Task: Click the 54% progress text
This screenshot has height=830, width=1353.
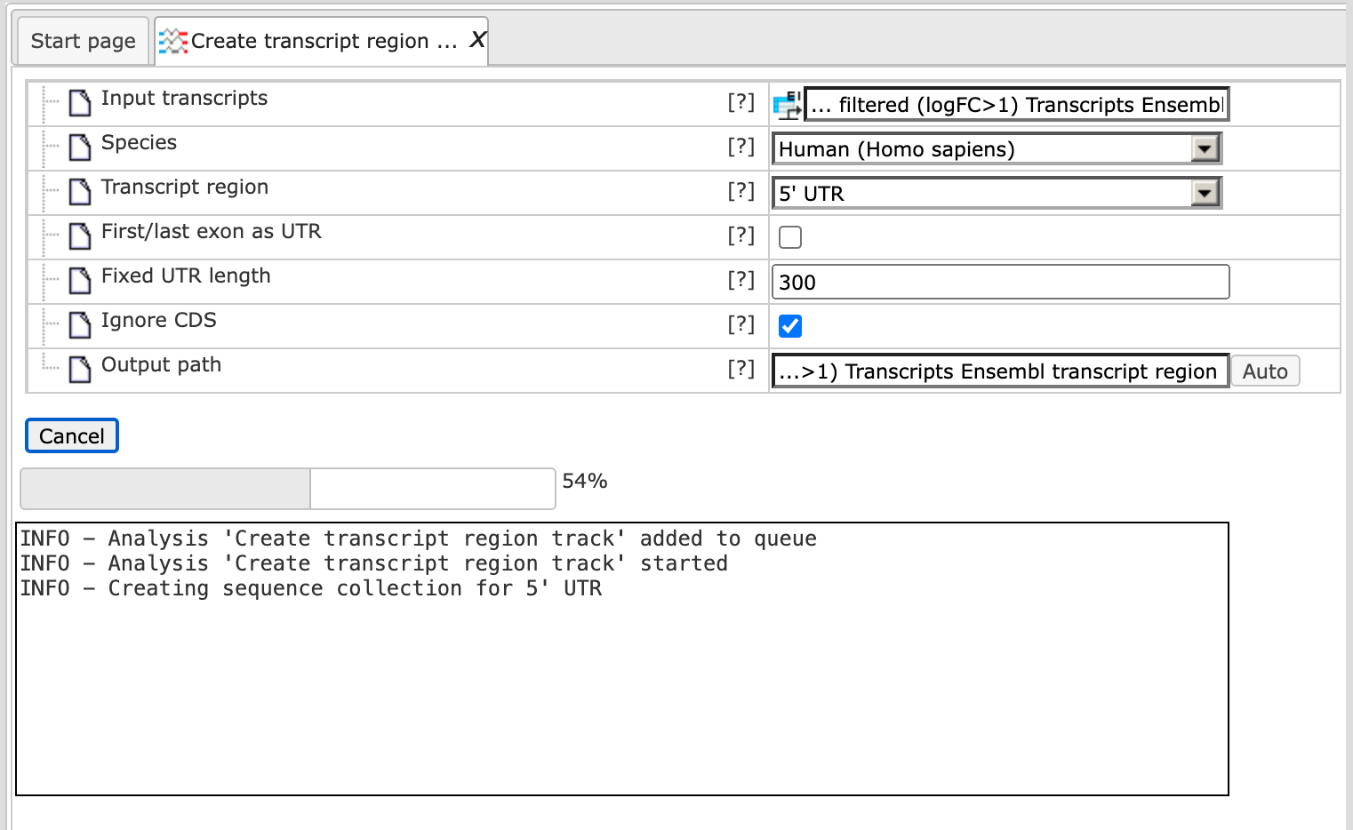Action: point(585,481)
